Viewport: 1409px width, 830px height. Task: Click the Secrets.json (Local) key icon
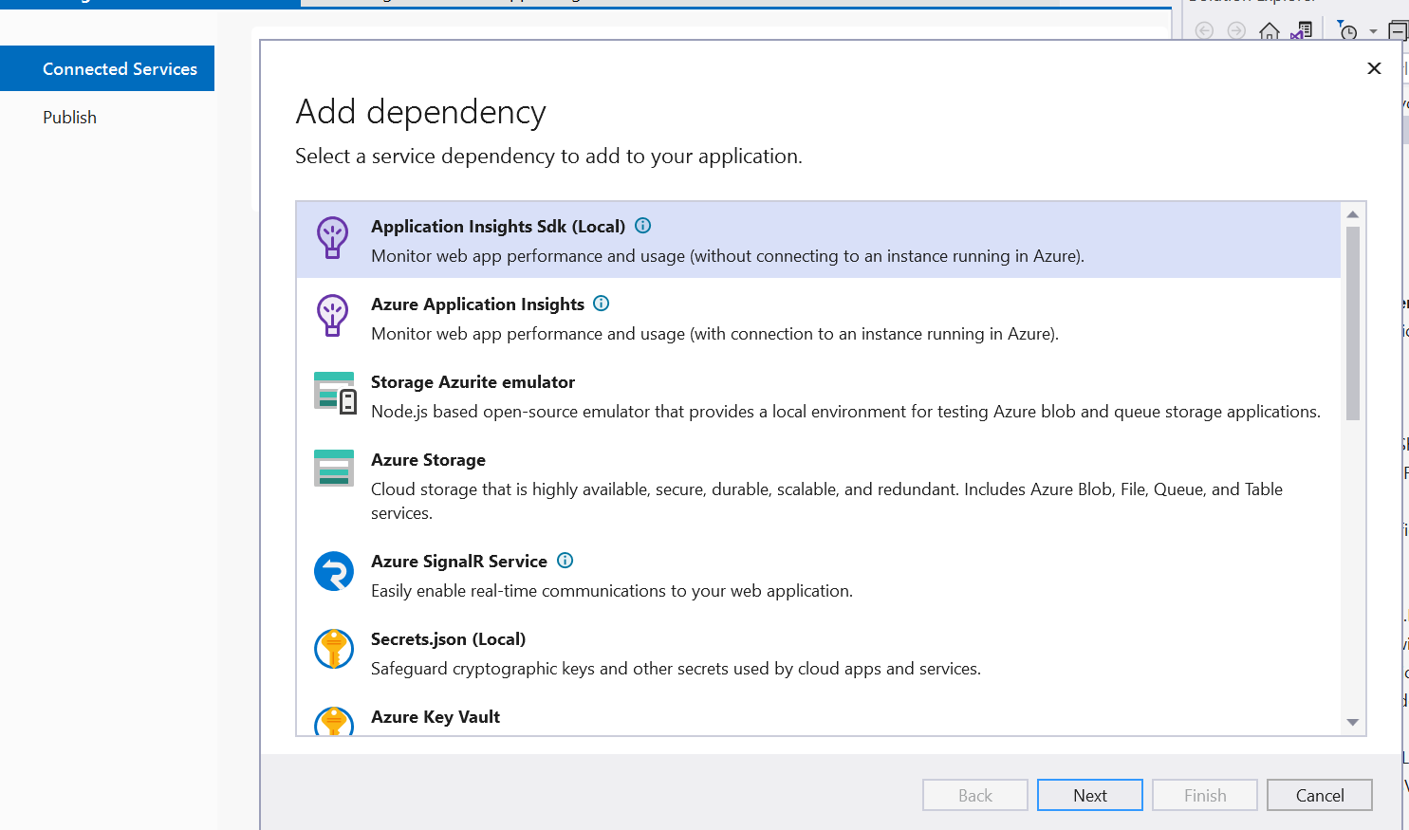(x=334, y=649)
